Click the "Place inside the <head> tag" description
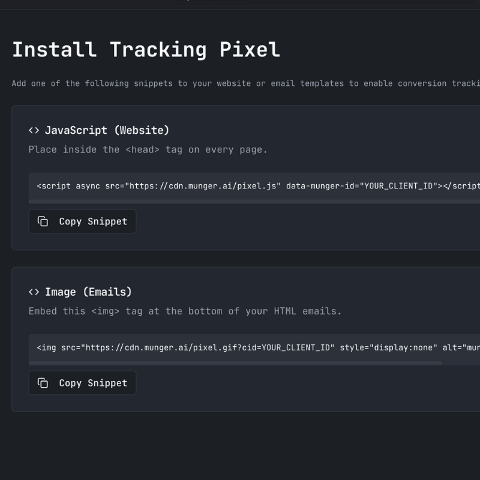Screen dimensions: 480x480 (148, 149)
